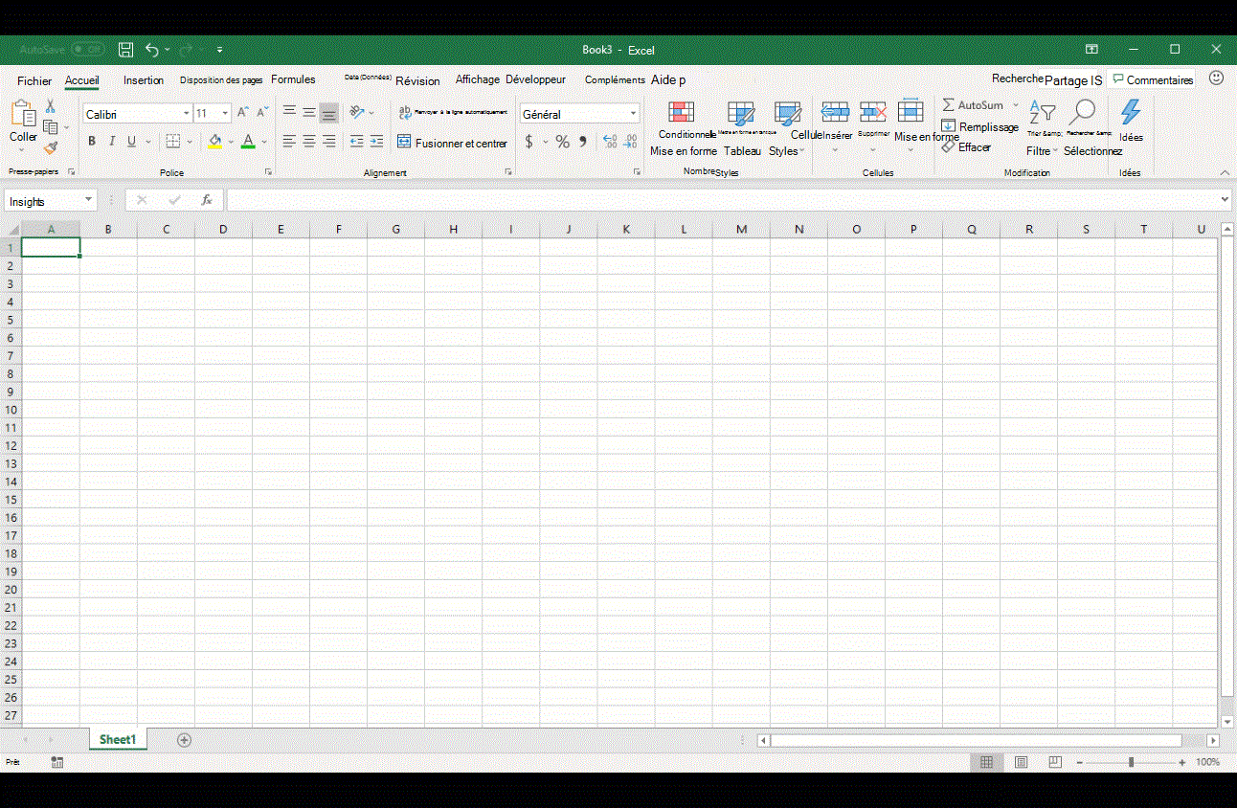Collapse the ribbon with the chevron

(1225, 172)
